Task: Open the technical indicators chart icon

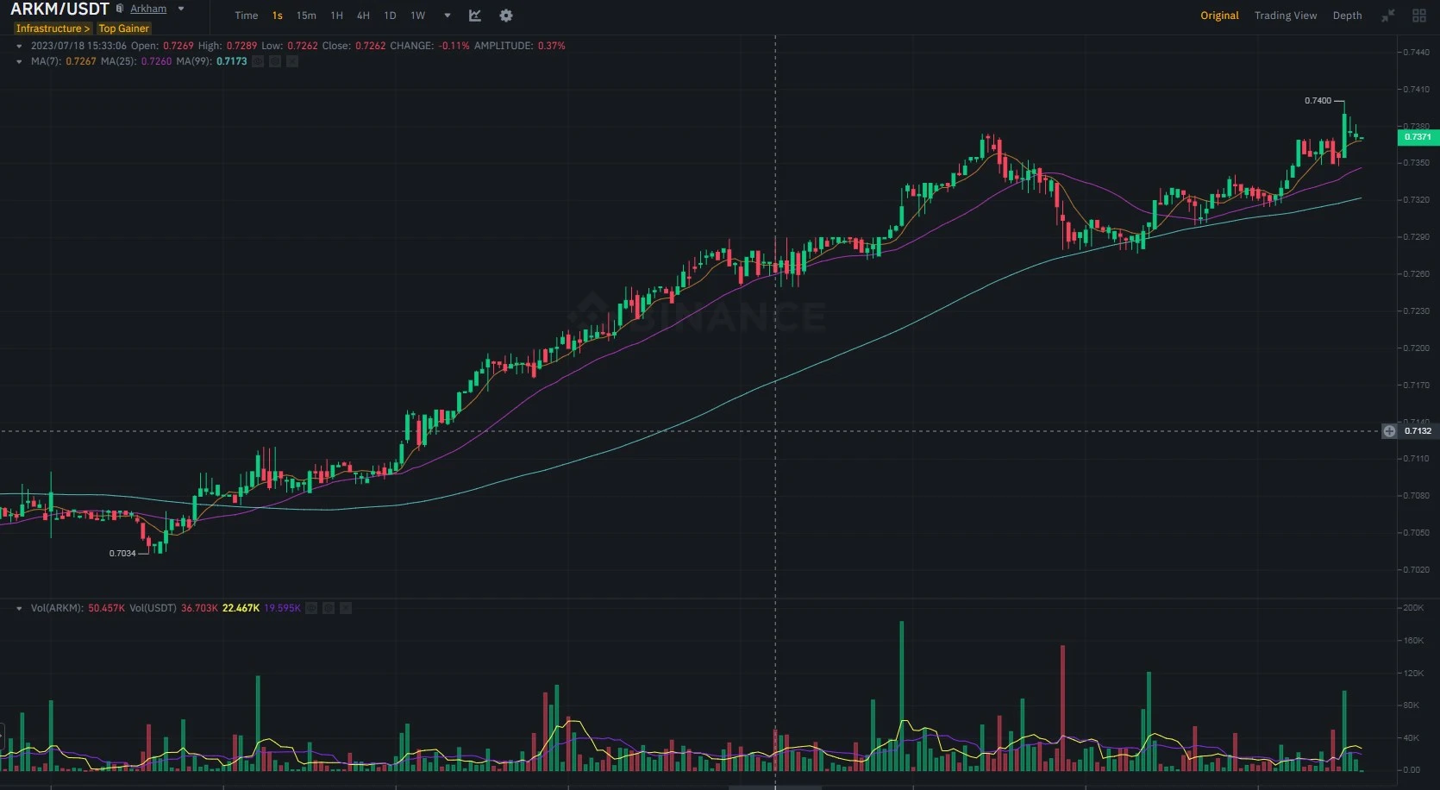Action: (475, 16)
